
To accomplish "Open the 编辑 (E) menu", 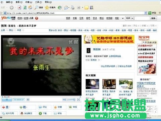I will [x=9, y=2].
